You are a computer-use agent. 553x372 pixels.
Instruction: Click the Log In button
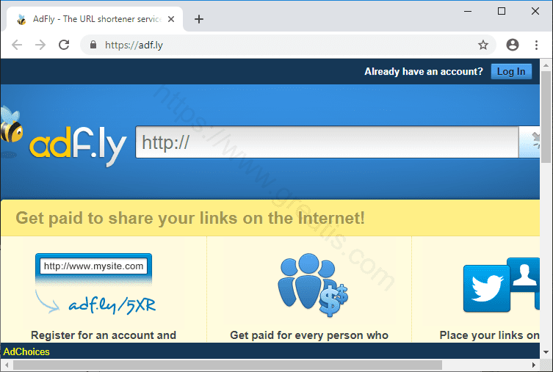coord(511,71)
